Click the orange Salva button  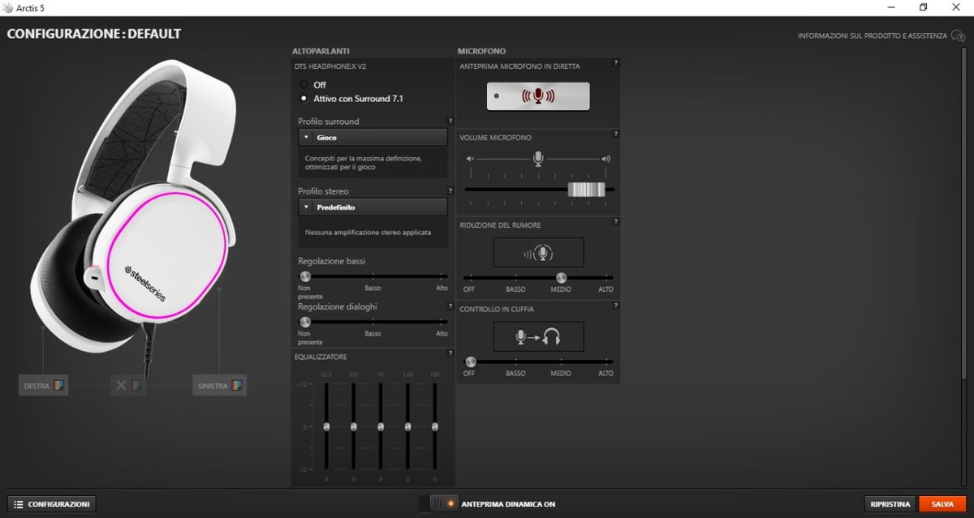point(942,503)
